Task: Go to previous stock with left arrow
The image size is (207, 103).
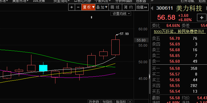Action: tap(152, 8)
